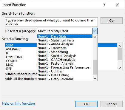Open Help on this function link
The width and height of the screenshot is (125, 110).
pyautogui.click(x=18, y=103)
